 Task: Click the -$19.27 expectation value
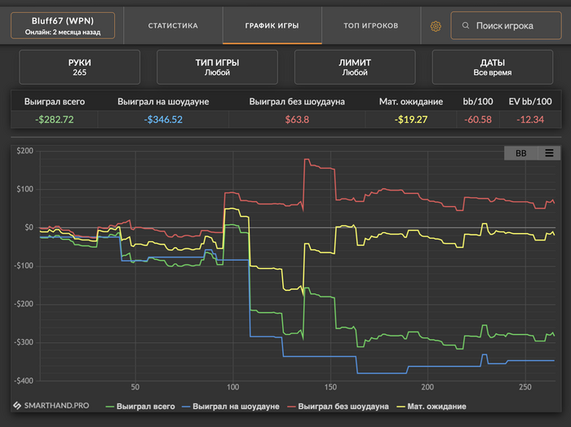[411, 120]
